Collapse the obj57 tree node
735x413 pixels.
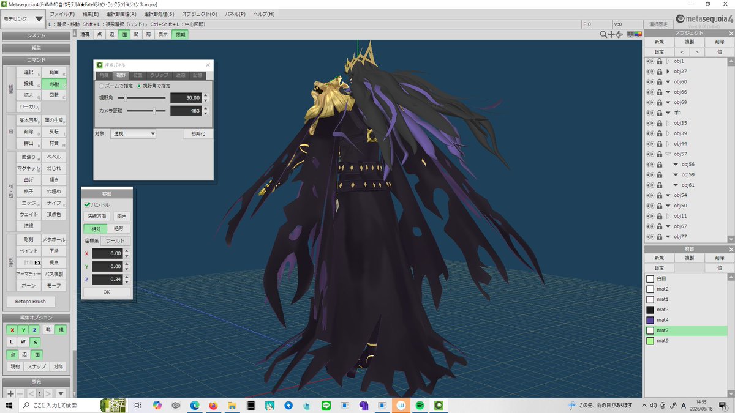coord(668,154)
